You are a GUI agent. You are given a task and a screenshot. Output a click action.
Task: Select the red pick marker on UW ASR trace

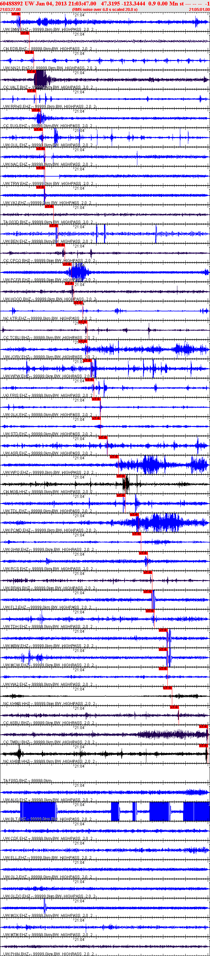coord(102,438)
